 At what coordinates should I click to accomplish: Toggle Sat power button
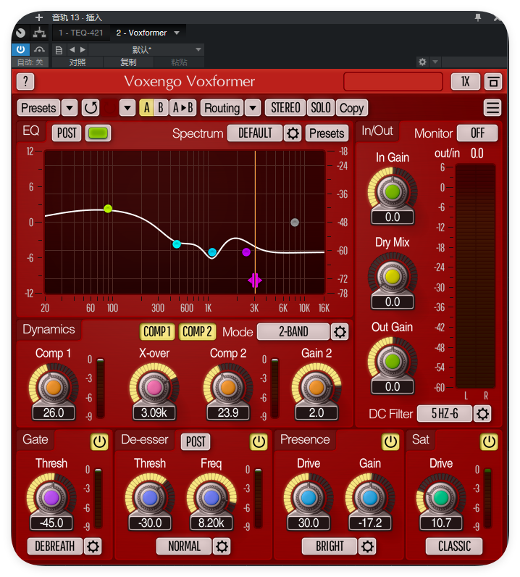pyautogui.click(x=489, y=441)
